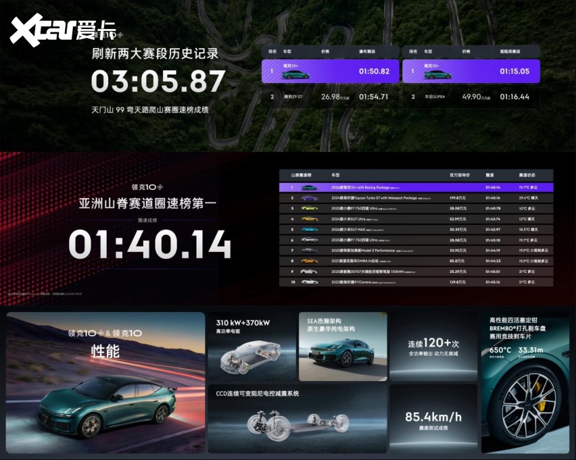
Task: Click the rank 1 car icon in the lap-time table
Action: [309, 188]
